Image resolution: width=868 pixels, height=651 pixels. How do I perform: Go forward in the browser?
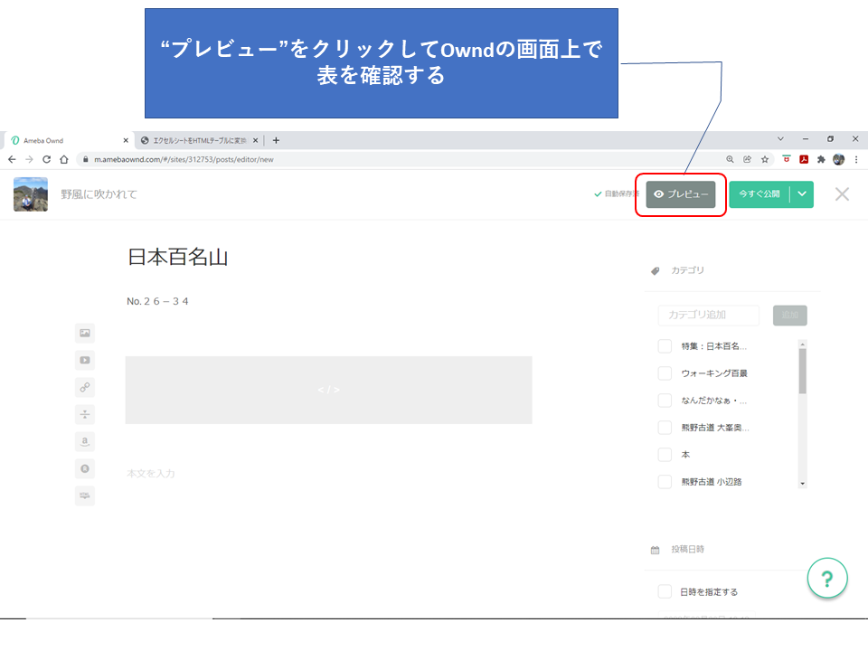[x=29, y=159]
